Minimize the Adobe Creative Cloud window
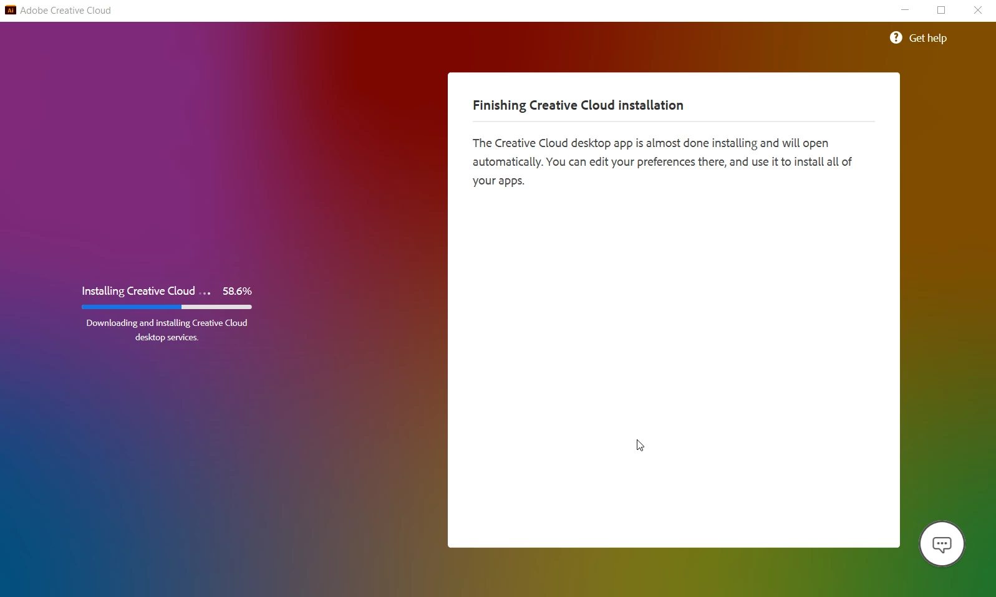The width and height of the screenshot is (996, 597). (x=905, y=10)
